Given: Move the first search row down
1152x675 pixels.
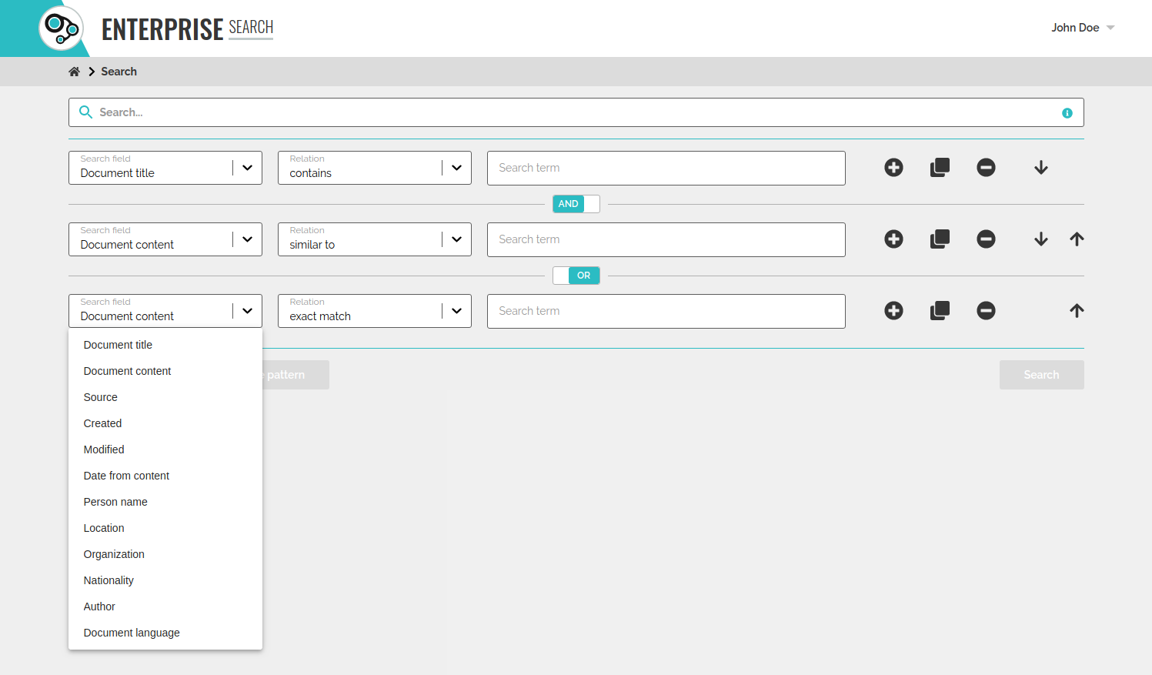Looking at the screenshot, I should (x=1040, y=168).
